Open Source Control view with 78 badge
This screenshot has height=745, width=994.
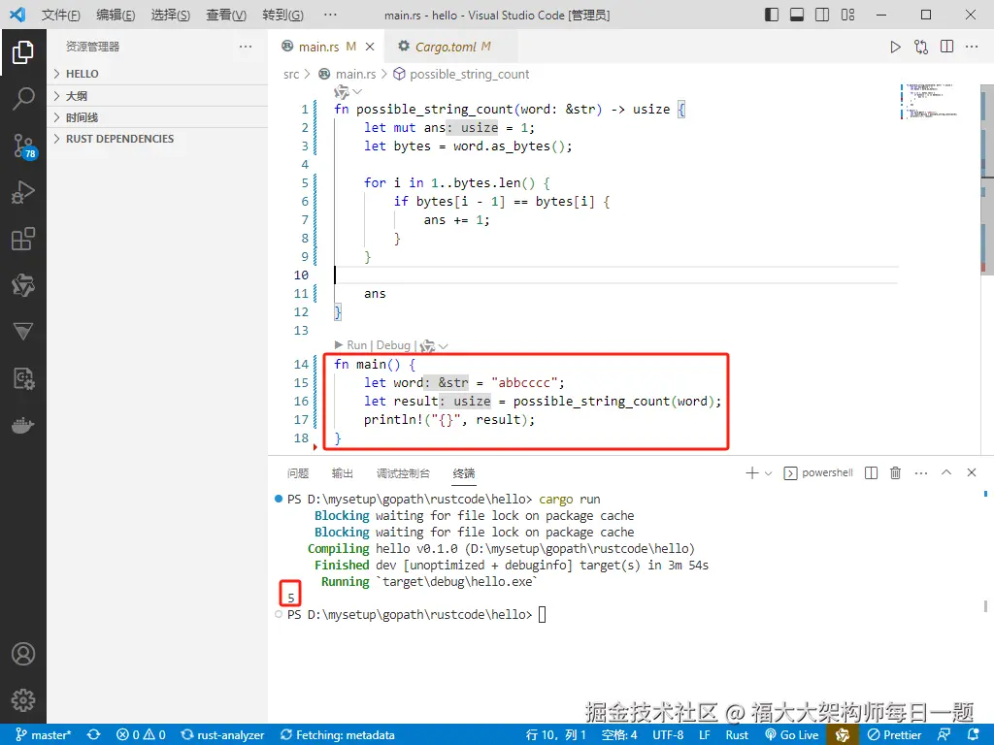(x=24, y=146)
